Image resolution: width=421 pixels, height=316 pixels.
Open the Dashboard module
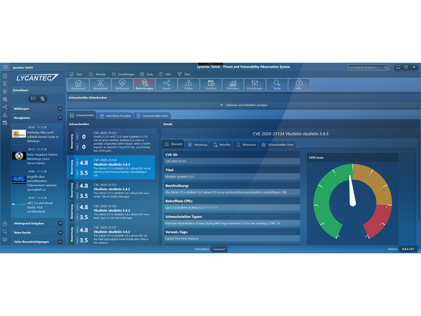pos(78,85)
